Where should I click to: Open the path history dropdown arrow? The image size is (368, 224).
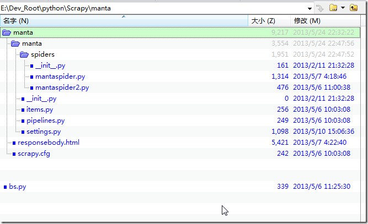tap(310, 9)
